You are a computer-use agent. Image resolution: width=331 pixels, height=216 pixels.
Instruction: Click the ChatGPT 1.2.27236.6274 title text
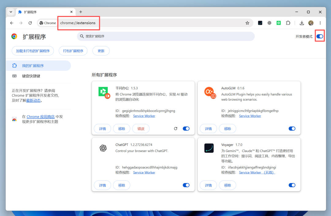click(134, 145)
